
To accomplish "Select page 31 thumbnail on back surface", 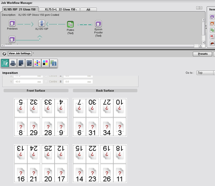I will coord(92,127).
